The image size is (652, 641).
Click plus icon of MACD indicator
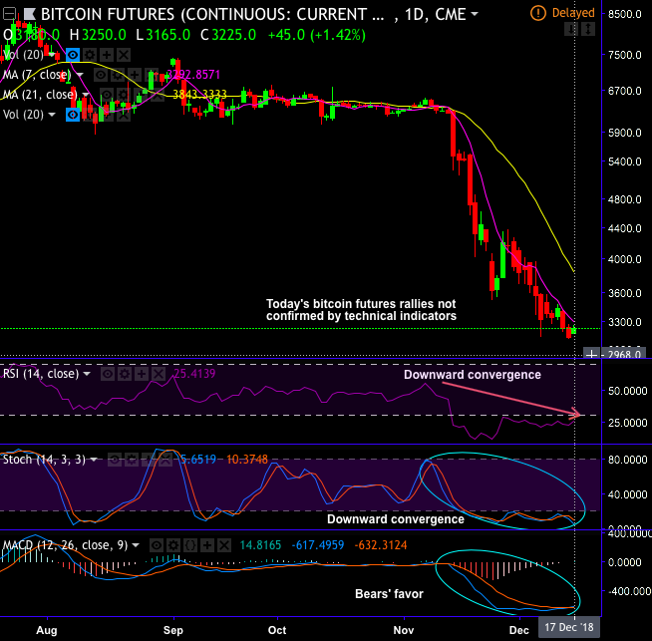(x=207, y=545)
